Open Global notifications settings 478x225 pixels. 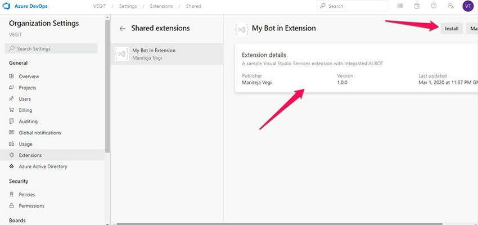tap(39, 133)
